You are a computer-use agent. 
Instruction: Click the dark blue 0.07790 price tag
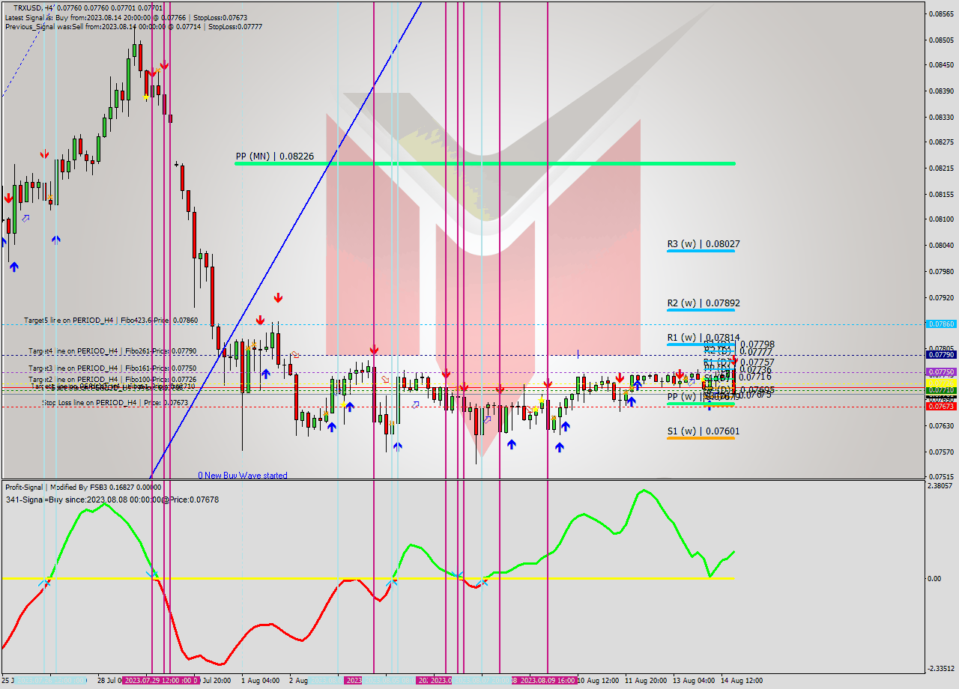pyautogui.click(x=941, y=355)
